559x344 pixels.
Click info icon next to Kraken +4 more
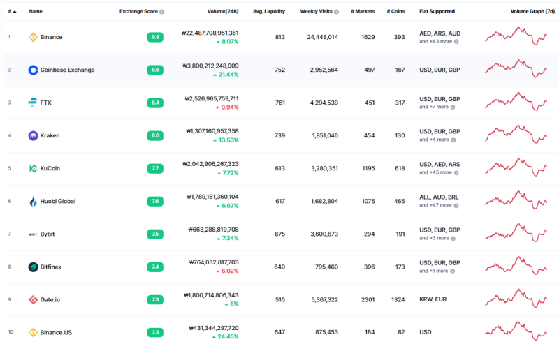453,140
